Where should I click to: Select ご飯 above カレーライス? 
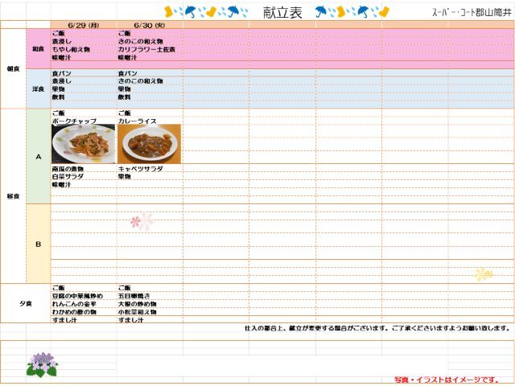[125, 113]
